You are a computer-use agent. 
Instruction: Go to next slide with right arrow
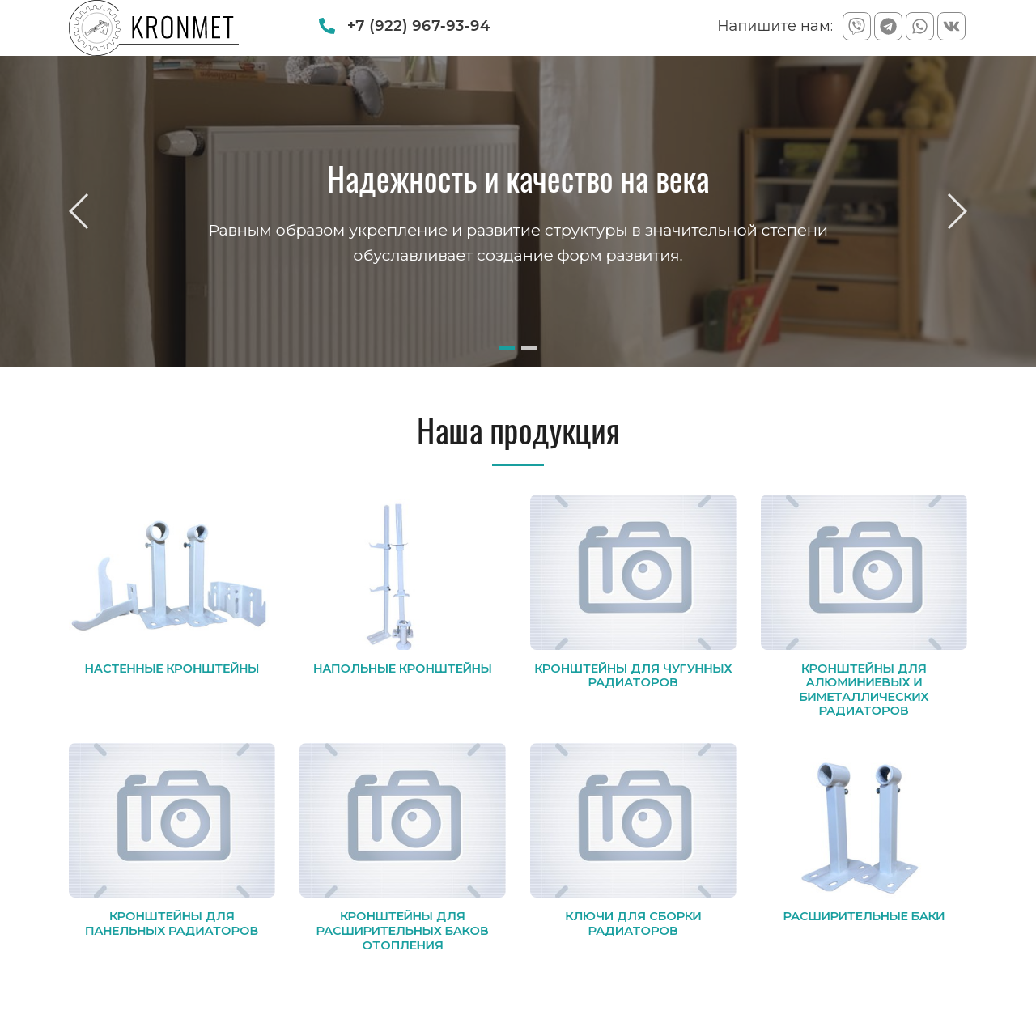[957, 211]
